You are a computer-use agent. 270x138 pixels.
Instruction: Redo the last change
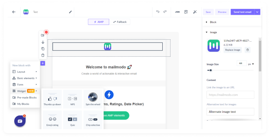click(x=165, y=12)
